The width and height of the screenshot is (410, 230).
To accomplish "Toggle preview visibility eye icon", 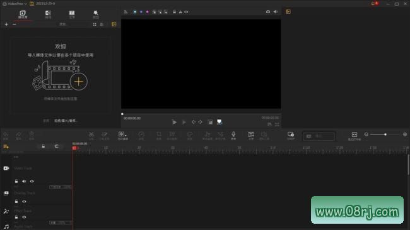I will coord(186,12).
